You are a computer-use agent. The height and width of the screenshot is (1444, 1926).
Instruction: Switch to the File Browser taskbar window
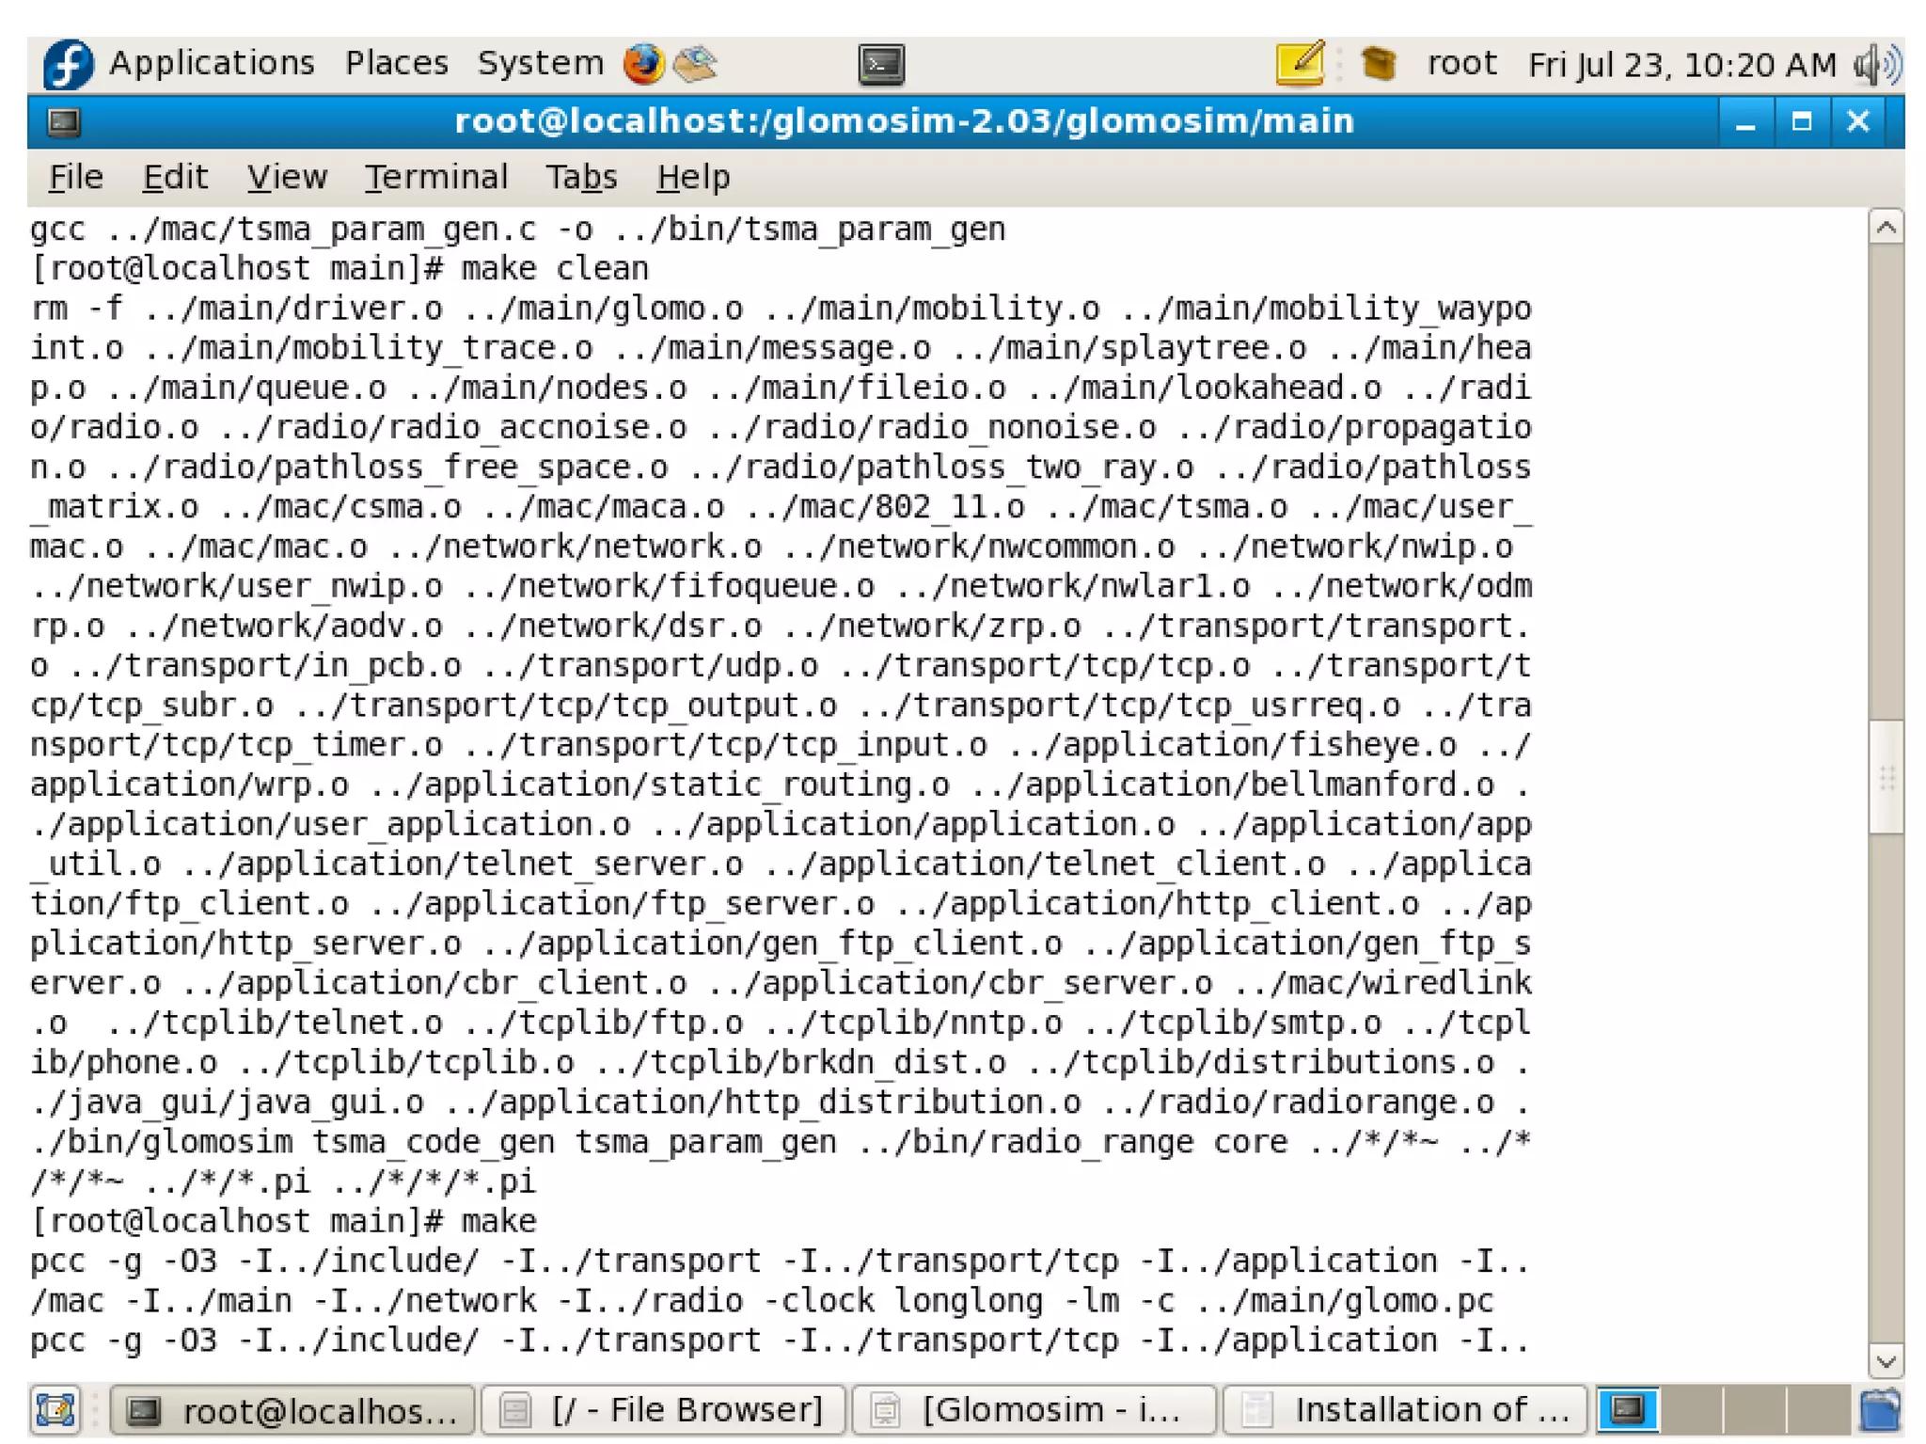point(663,1410)
